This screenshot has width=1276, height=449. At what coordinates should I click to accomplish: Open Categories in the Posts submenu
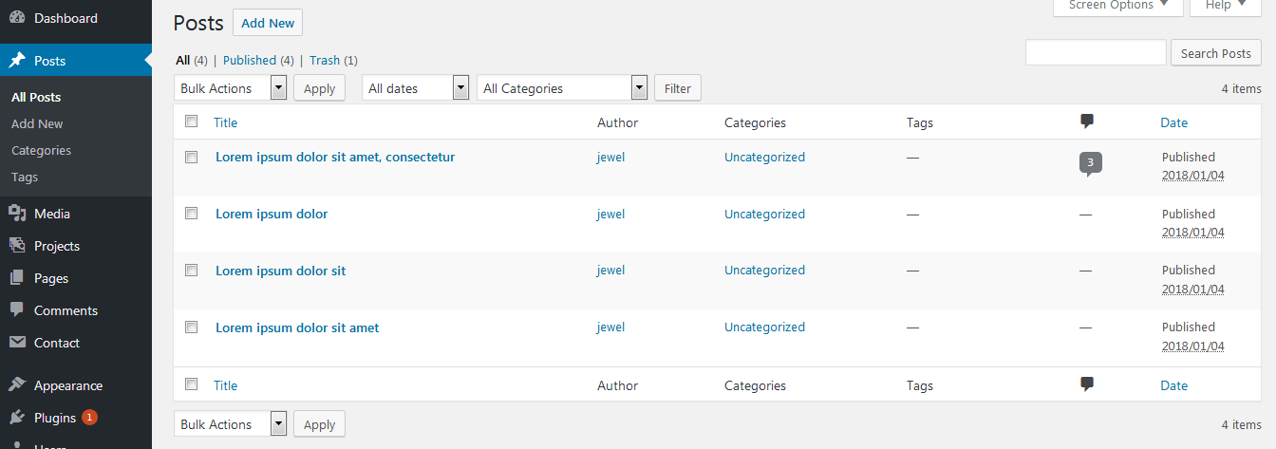(41, 150)
